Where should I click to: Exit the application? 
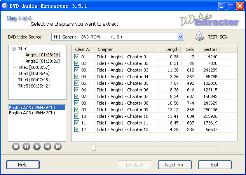(215, 164)
